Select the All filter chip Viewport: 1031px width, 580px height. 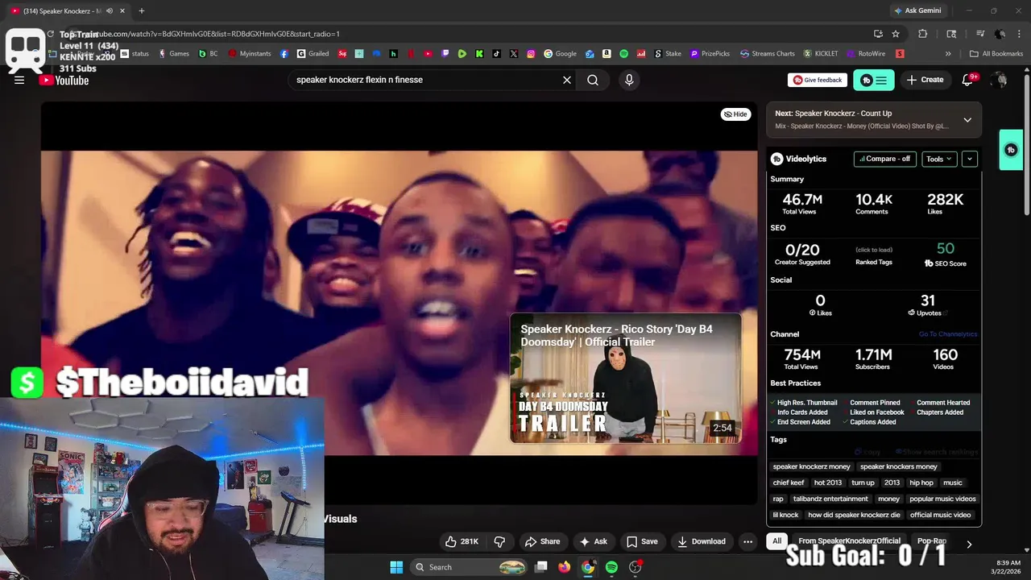(776, 541)
